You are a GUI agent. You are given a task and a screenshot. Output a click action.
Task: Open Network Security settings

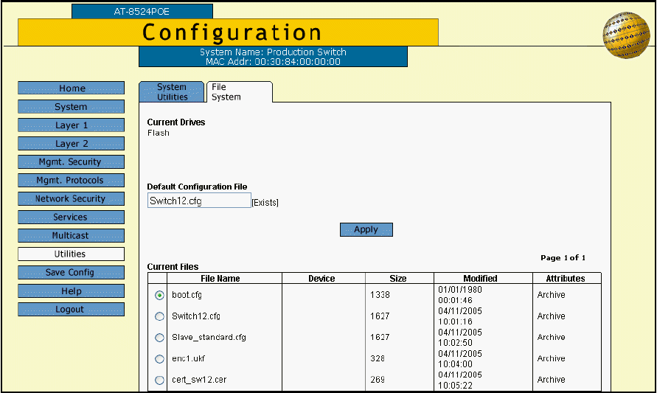coord(72,199)
